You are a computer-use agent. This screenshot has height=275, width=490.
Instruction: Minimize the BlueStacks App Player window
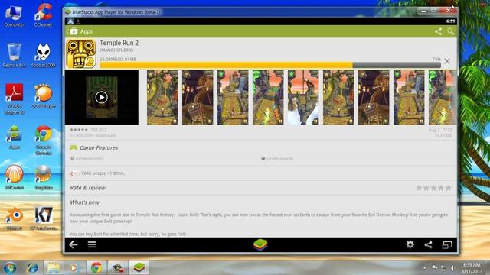[423, 11]
